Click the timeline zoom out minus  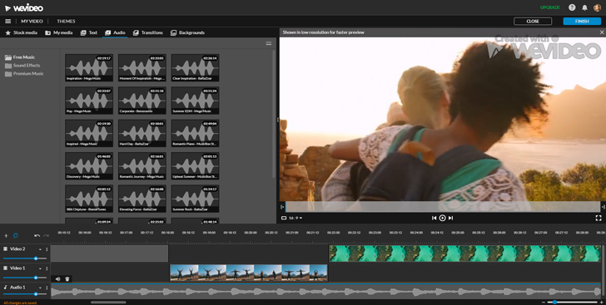point(544,302)
